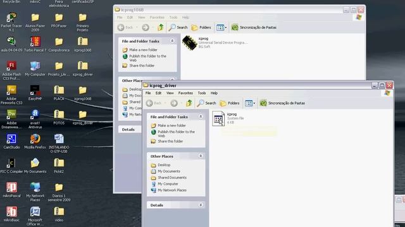Collapse File and Folder Tasks in icprog106B
The image size is (405, 227).
(x=172, y=41)
